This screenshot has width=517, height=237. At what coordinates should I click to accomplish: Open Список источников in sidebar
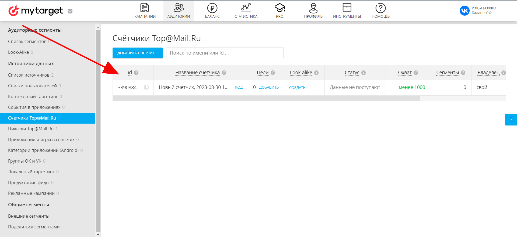coord(29,75)
